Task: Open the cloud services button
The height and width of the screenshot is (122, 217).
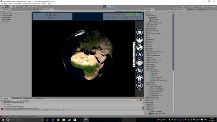Action: (182, 7)
